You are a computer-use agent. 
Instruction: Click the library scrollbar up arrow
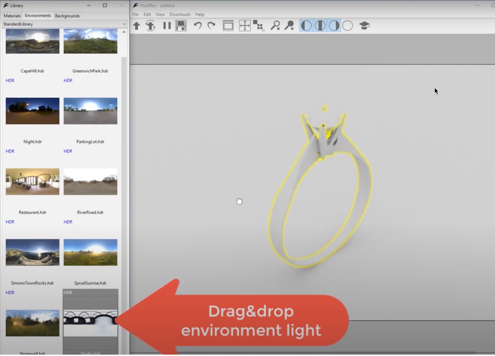124,32
